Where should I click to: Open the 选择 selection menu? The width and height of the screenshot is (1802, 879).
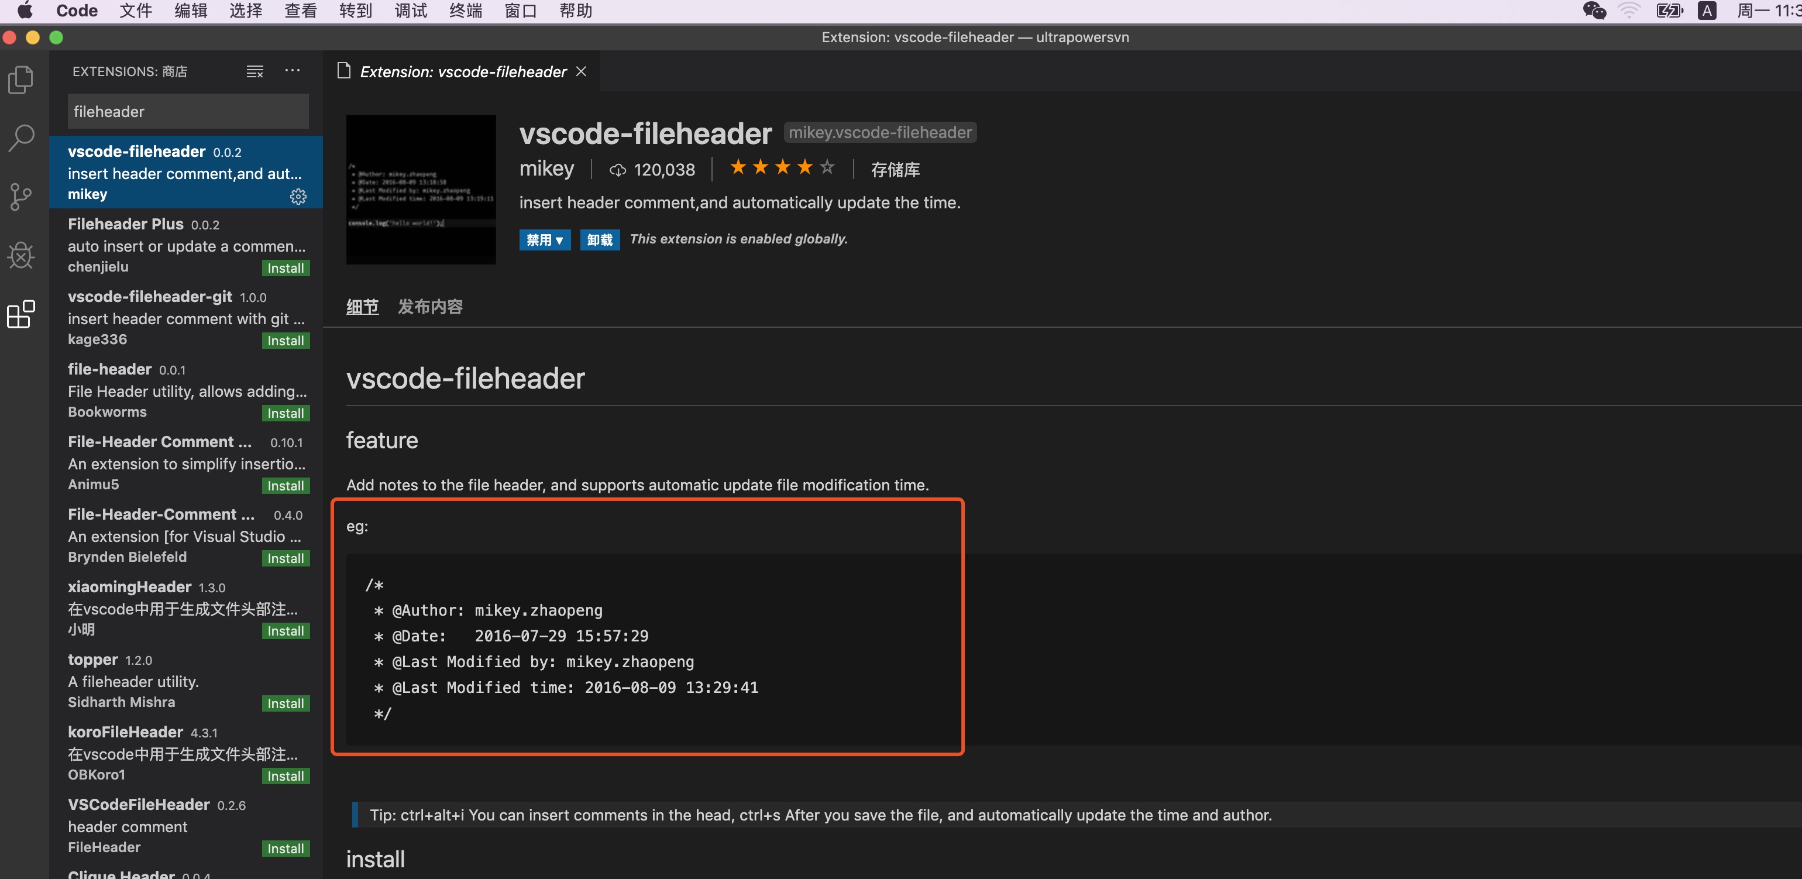[x=246, y=11]
